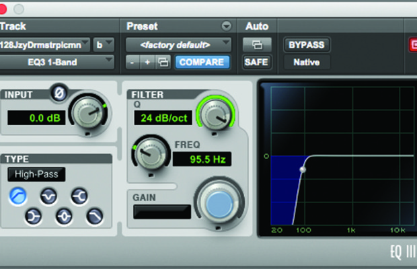Screen dimensions: 417x269
Task: Select the Low-Pass filter type icon
Action: (94, 217)
